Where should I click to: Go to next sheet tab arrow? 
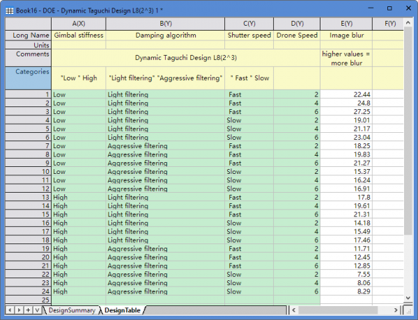tap(20, 310)
